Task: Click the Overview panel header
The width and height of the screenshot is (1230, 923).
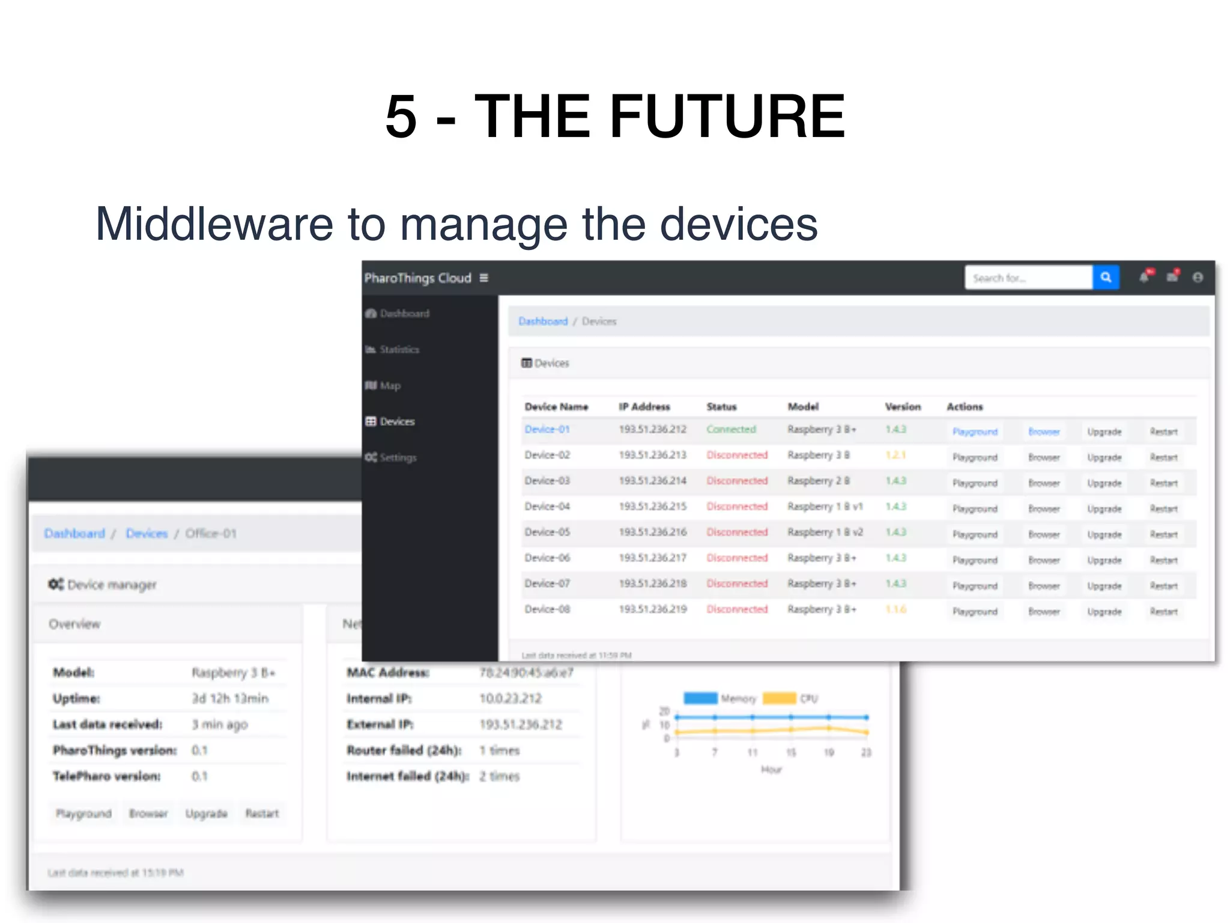Action: point(168,624)
